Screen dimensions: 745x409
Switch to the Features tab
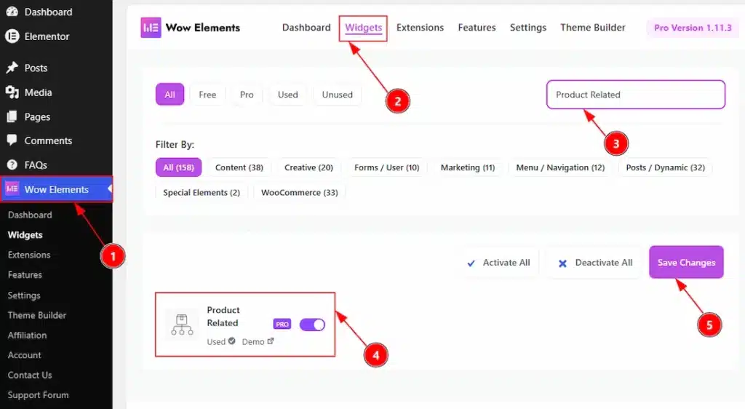(477, 28)
